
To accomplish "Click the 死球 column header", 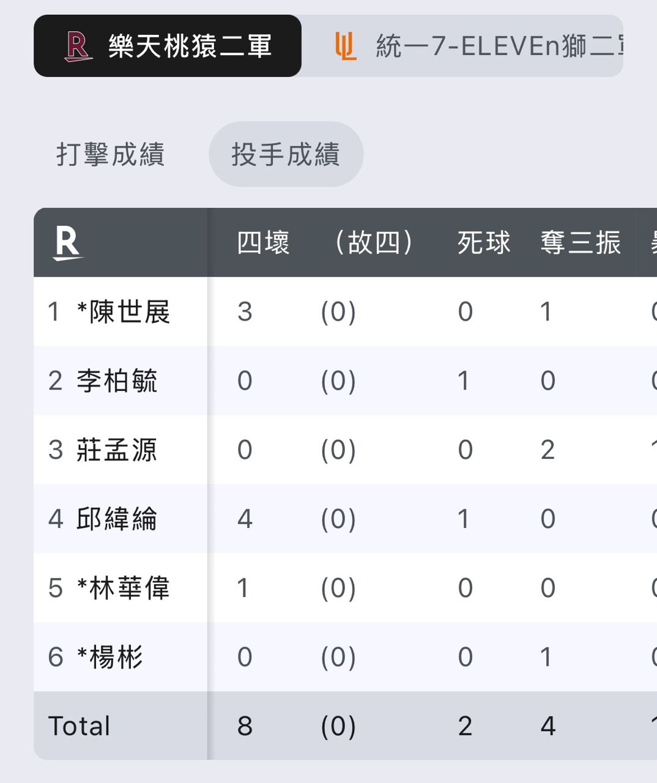I will tap(484, 243).
